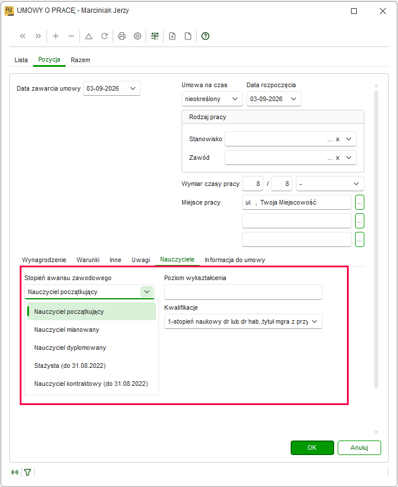Expand Wymiar czasu pracy unit dropdown
Image resolution: width=398 pixels, height=487 pixels.
(356, 184)
